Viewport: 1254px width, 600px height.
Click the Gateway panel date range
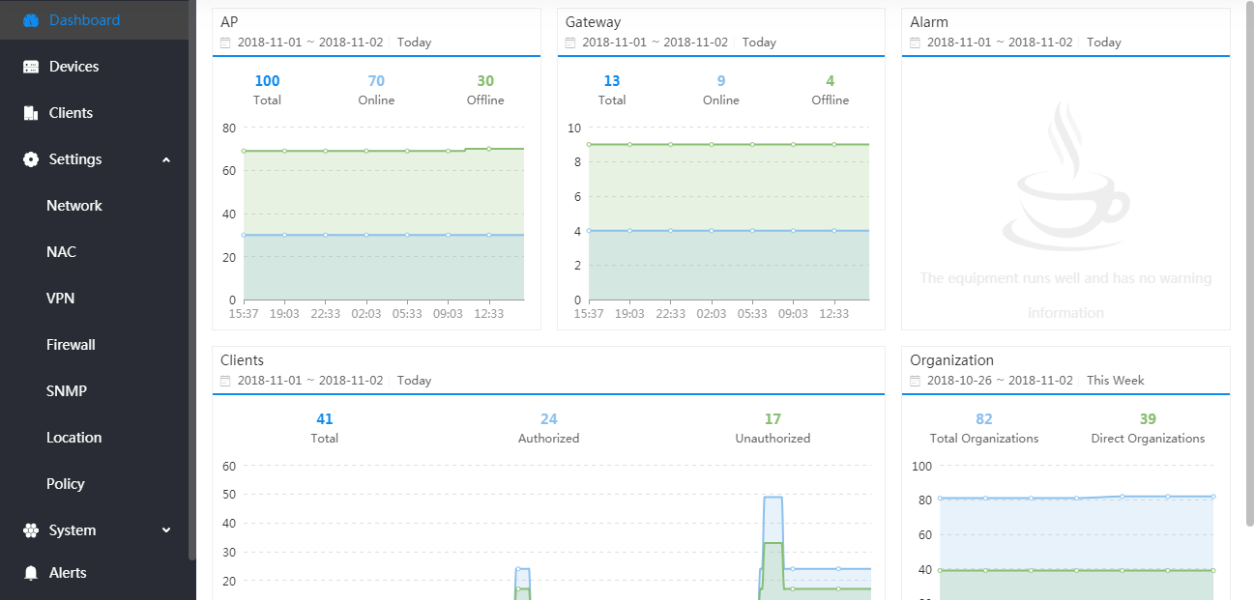(655, 43)
